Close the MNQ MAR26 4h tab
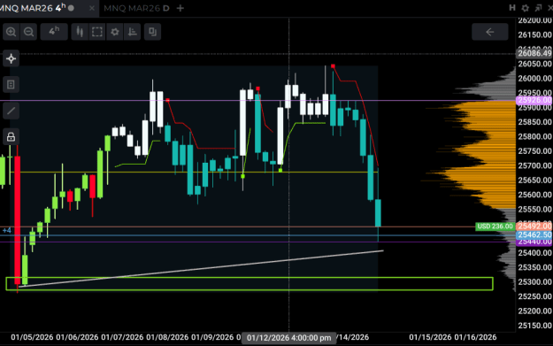Viewport: 553px width, 346px height. click(92, 8)
